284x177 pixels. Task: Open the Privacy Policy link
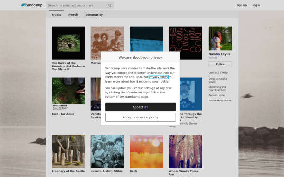click(x=158, y=77)
